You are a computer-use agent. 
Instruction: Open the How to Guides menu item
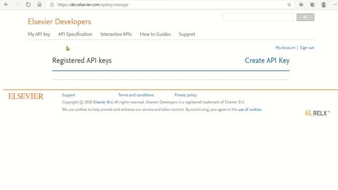155,34
